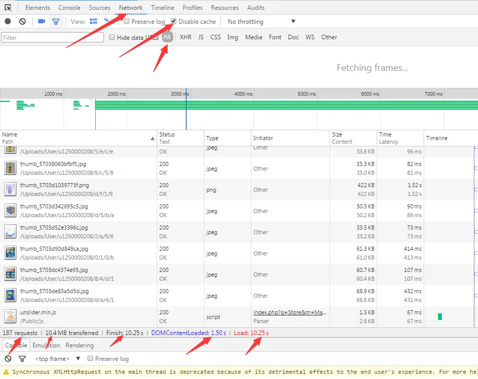The image size is (478, 379).
Task: Clear the console with the circle-slash icon
Action: coord(8,359)
